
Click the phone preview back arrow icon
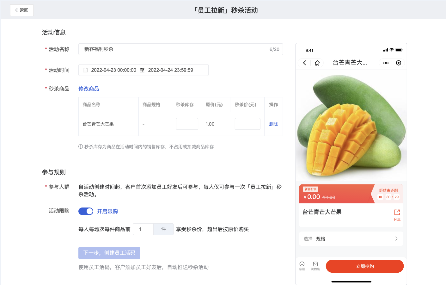[x=304, y=63]
